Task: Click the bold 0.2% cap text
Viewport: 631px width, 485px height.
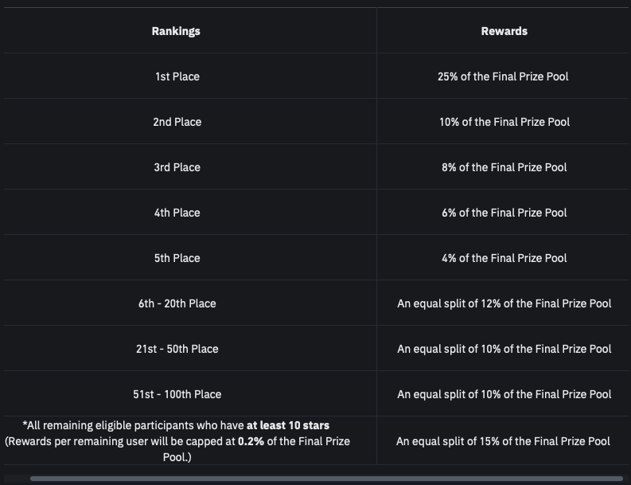Action: point(251,441)
